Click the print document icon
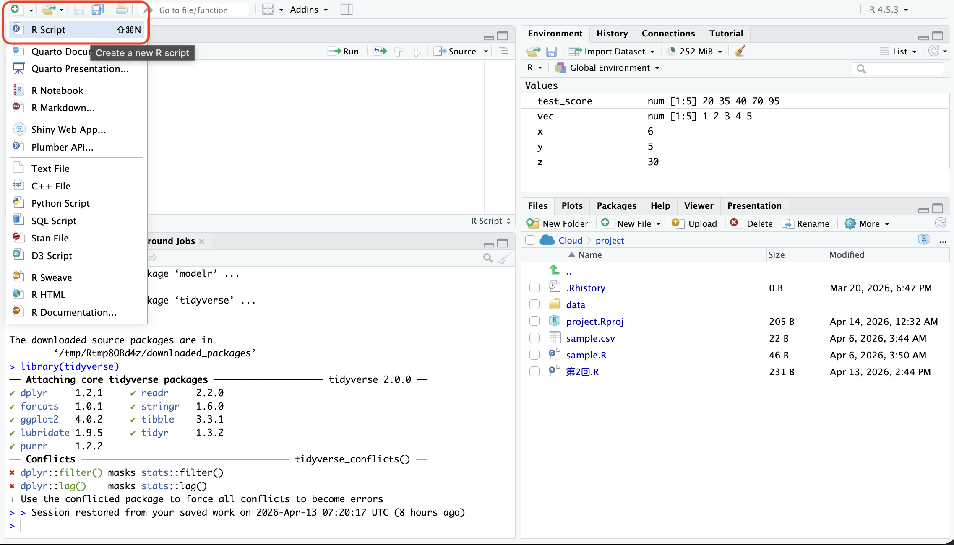 tap(122, 9)
